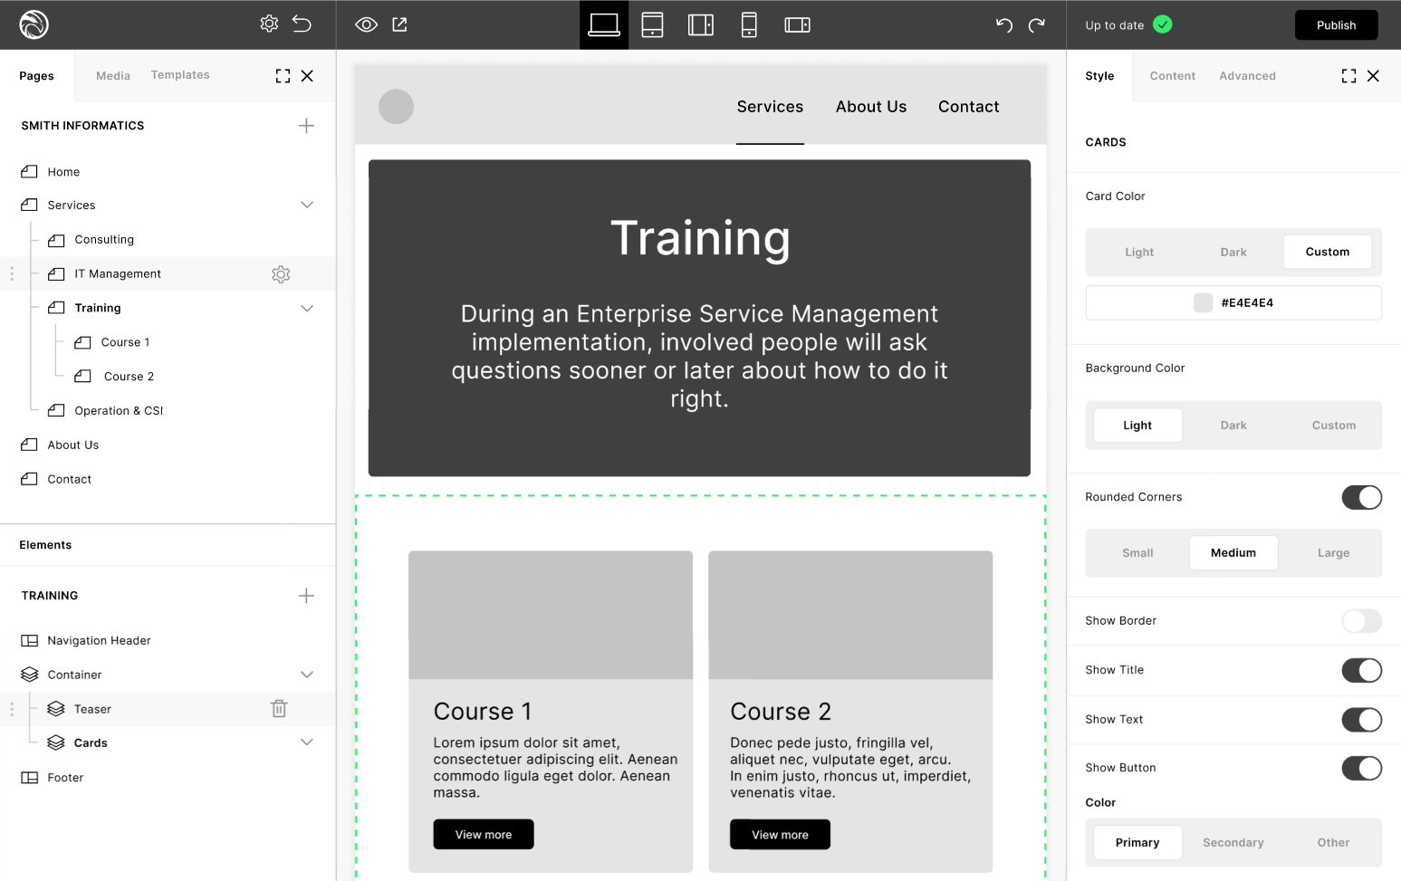Screen dimensions: 1401x881
Task: Click the redo arrow icon
Action: (1037, 24)
